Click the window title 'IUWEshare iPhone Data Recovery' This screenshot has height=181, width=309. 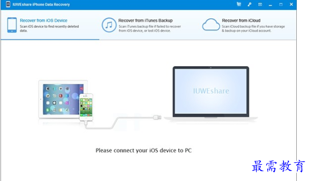pyautogui.click(x=41, y=4)
